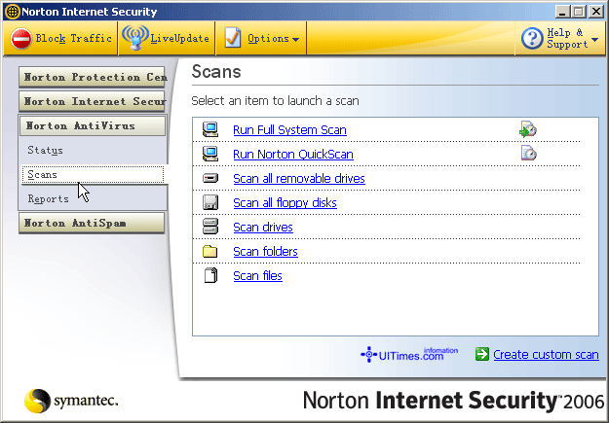Screen dimensions: 609x423
Task: Expand the Norton AntiSpam section
Action: (92, 223)
